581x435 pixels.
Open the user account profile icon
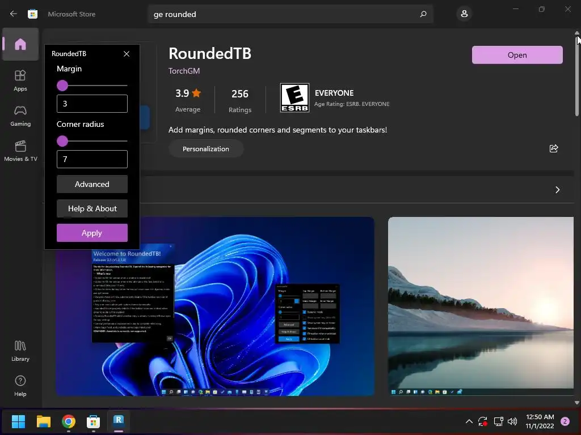pyautogui.click(x=464, y=14)
